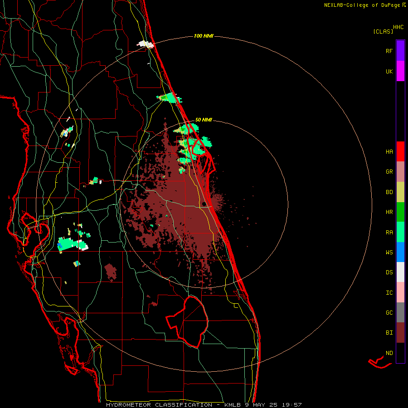
Task: Click the RA light green legend swatch
Action: click(x=400, y=232)
